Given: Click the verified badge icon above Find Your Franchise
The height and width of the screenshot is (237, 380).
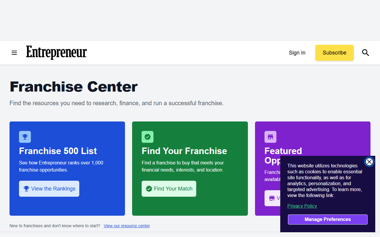Looking at the screenshot, I should tap(148, 137).
